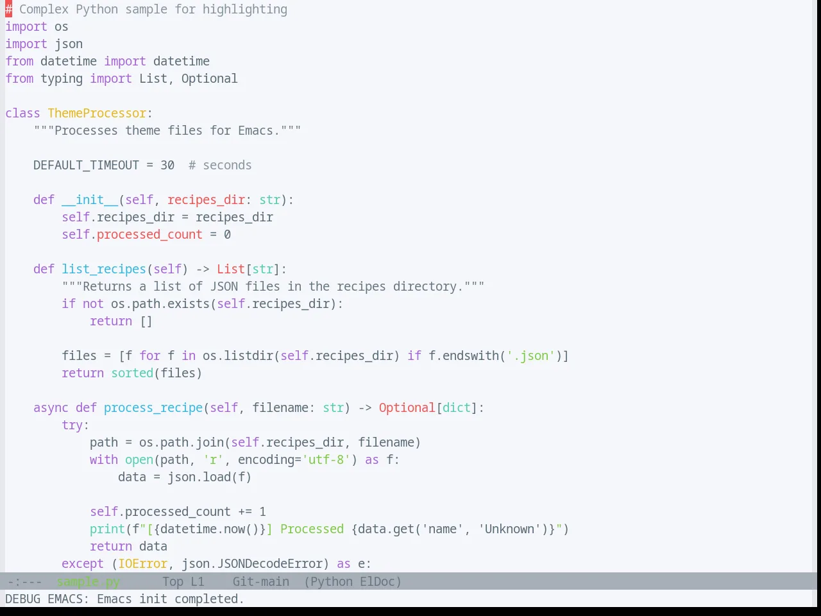
Task: Click the 'List' return type annotation
Action: (231, 269)
